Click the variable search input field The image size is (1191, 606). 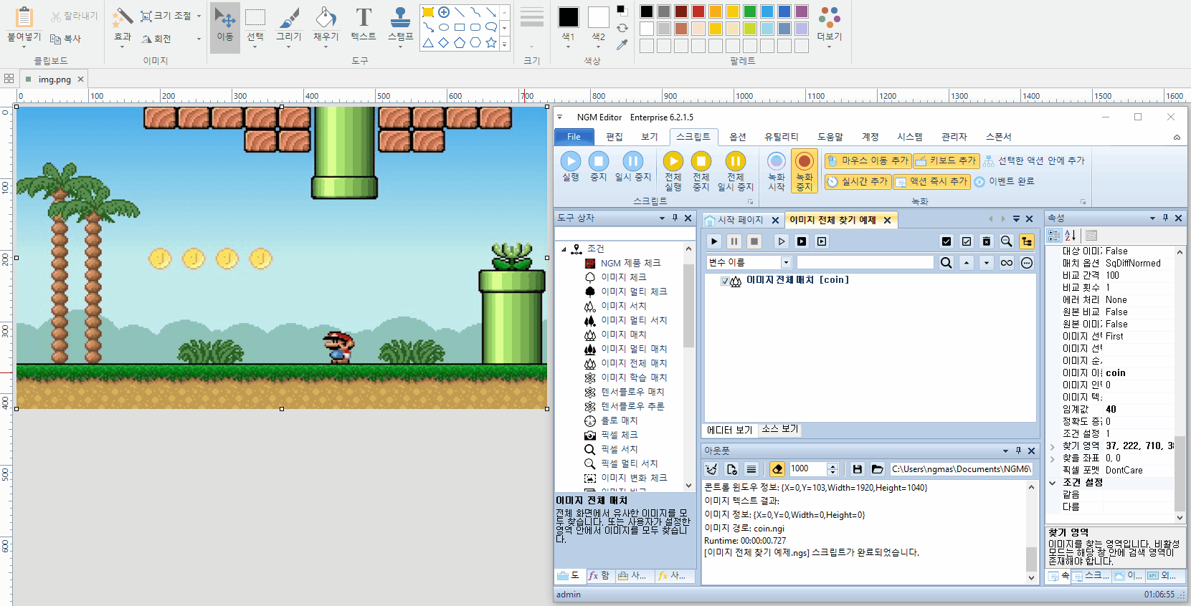coord(865,263)
